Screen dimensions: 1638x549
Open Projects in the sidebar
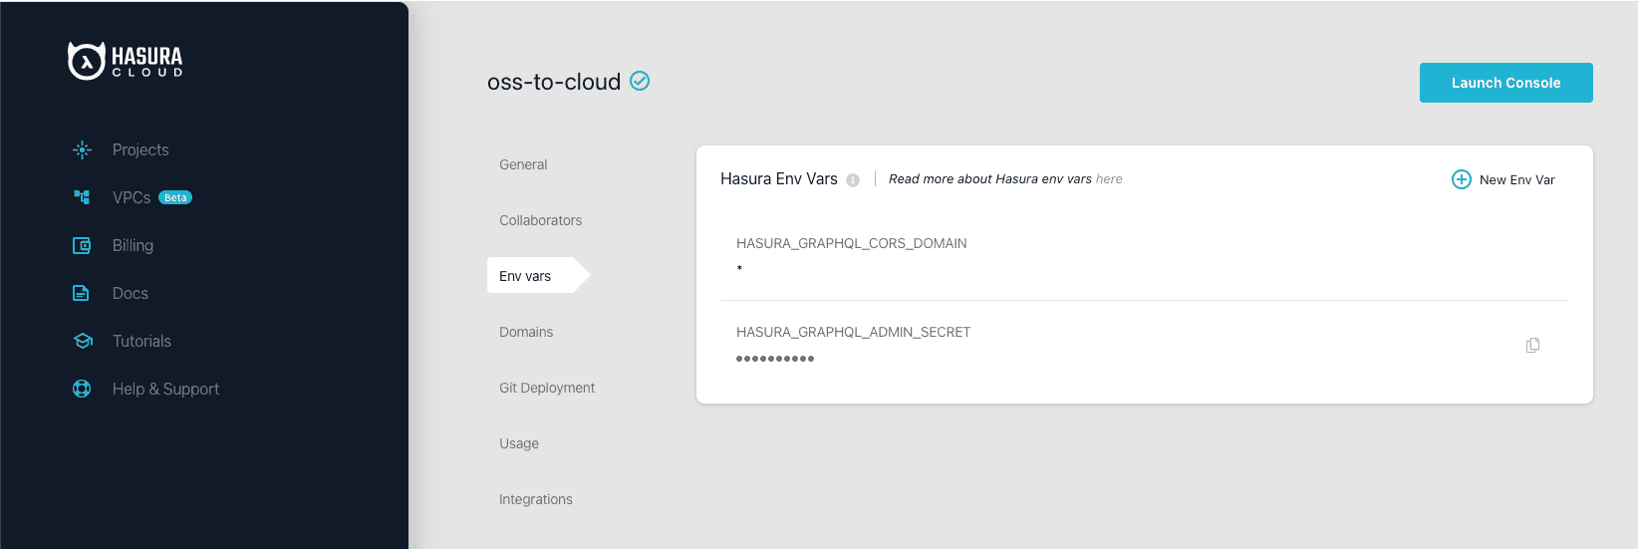(x=140, y=149)
